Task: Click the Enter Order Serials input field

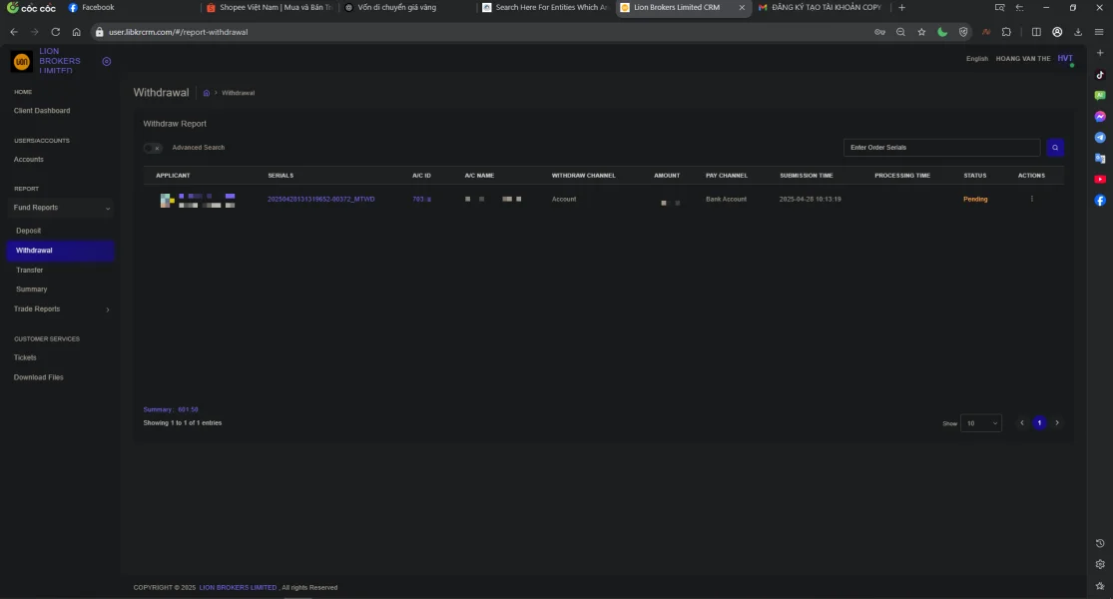Action: click(x=941, y=148)
